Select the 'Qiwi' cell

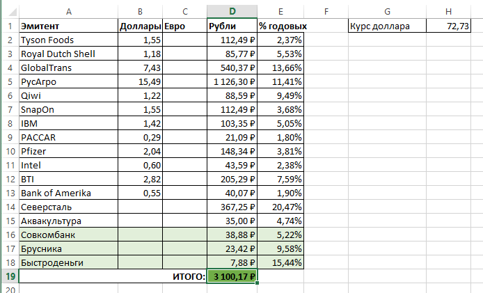pos(68,95)
